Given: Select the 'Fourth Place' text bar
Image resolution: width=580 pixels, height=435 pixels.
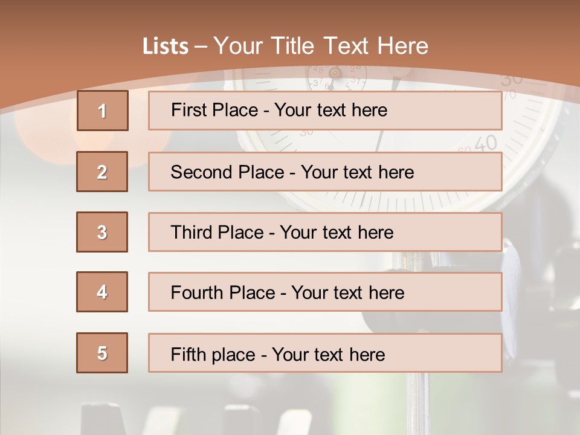Looking at the screenshot, I should coord(325,292).
